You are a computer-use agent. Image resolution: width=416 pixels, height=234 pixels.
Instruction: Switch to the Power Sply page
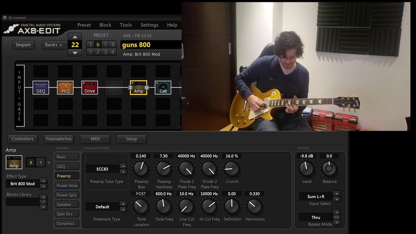(67, 195)
